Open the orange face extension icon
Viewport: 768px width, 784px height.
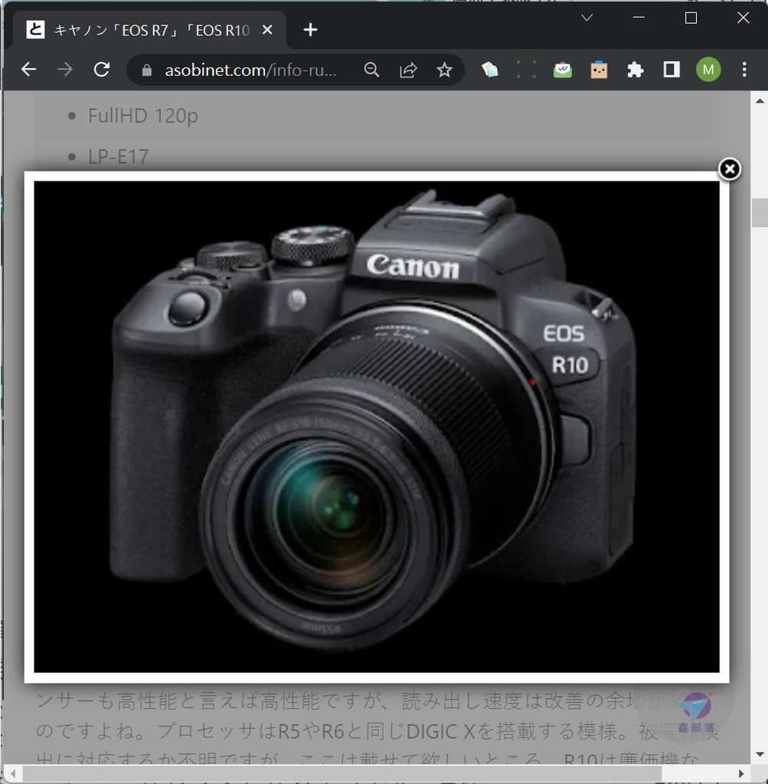599,70
